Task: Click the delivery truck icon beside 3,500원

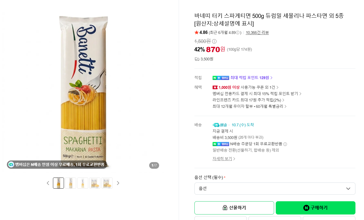Action: (197, 59)
